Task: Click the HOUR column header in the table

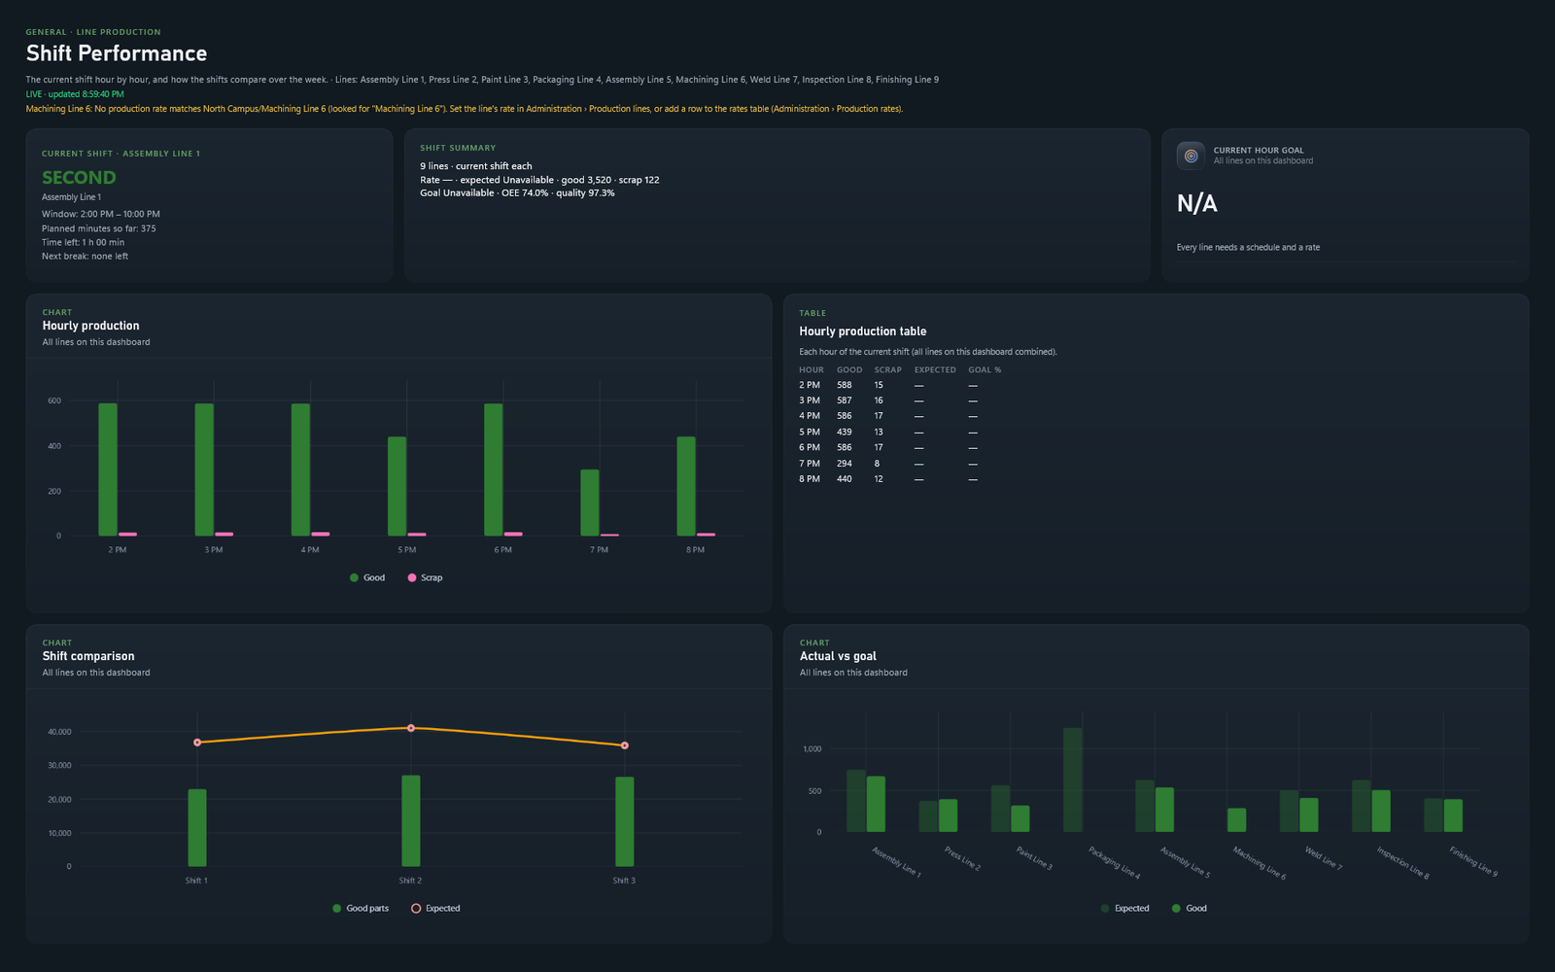Action: click(812, 369)
